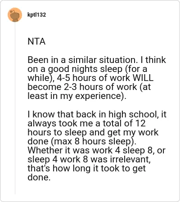Click the final word 'done.' ending the comment

click(x=39, y=177)
